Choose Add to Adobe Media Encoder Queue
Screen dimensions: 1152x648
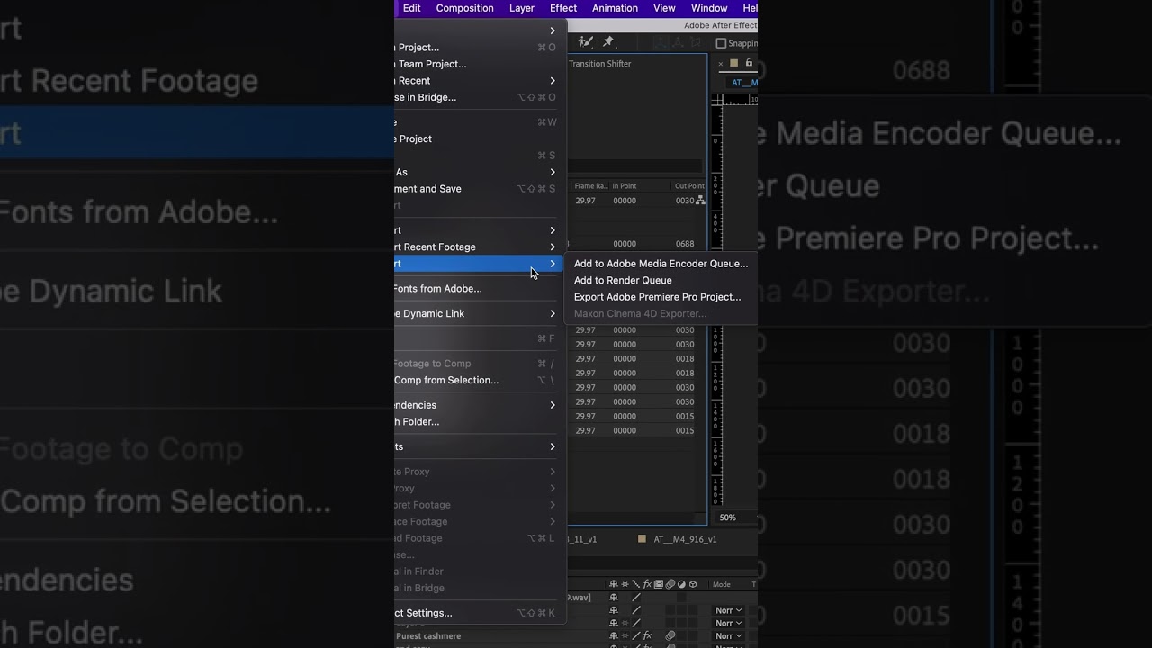pyautogui.click(x=661, y=264)
